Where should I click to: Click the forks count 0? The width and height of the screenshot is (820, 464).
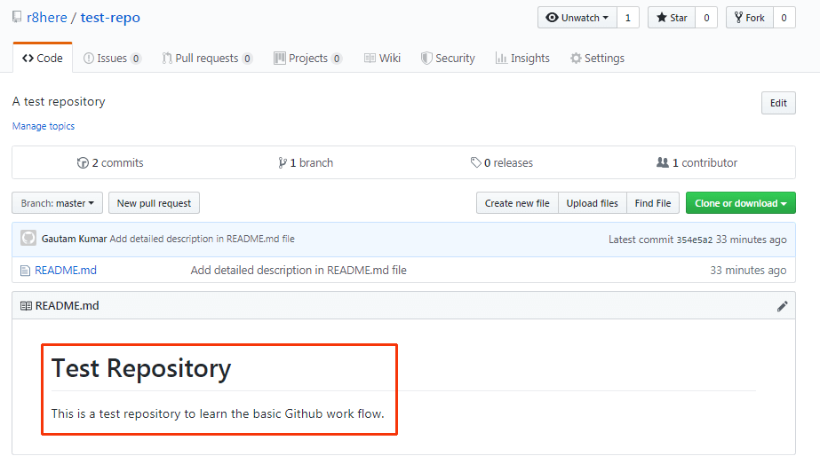(784, 18)
